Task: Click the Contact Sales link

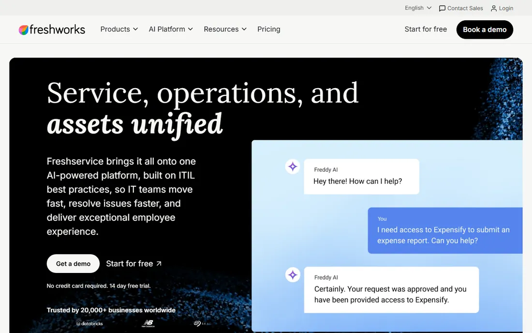Action: pos(461,8)
